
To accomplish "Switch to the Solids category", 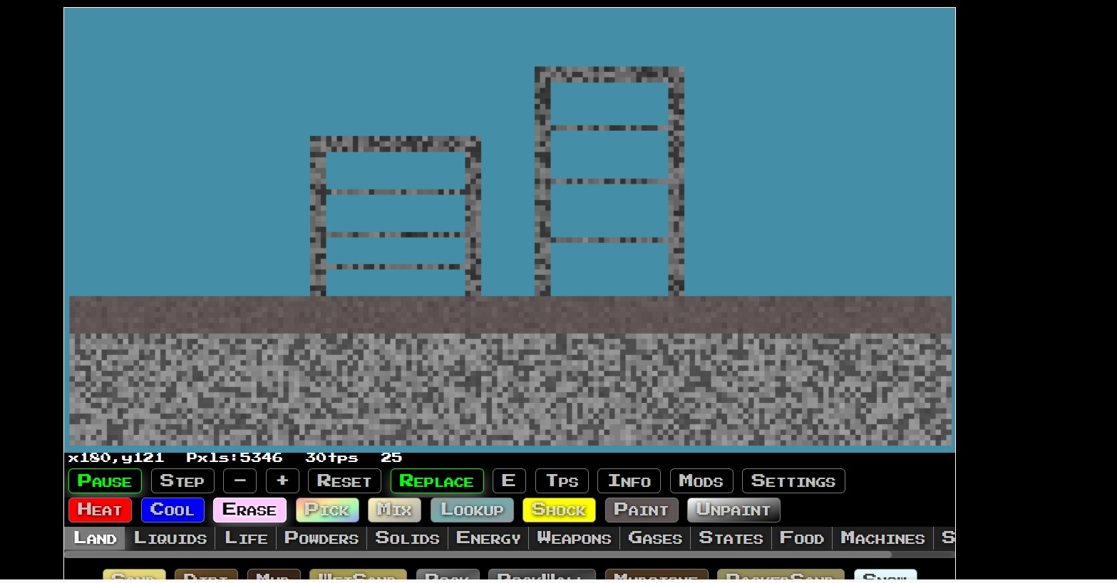I will [408, 538].
